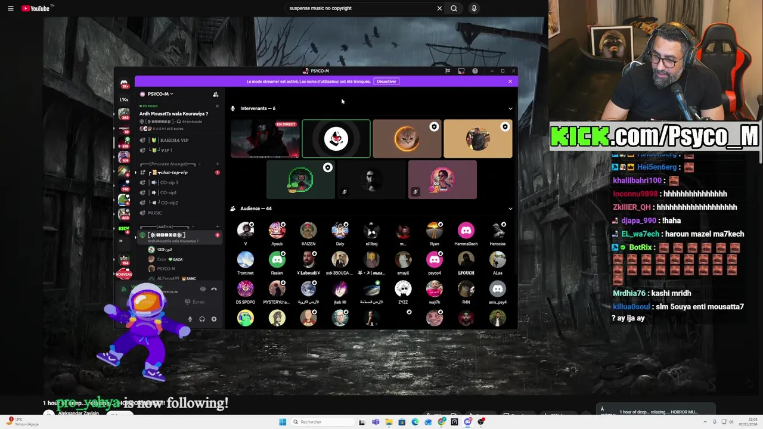Open the taskbar clock and date
Viewport: 763px width, 429px height.
click(x=748, y=422)
